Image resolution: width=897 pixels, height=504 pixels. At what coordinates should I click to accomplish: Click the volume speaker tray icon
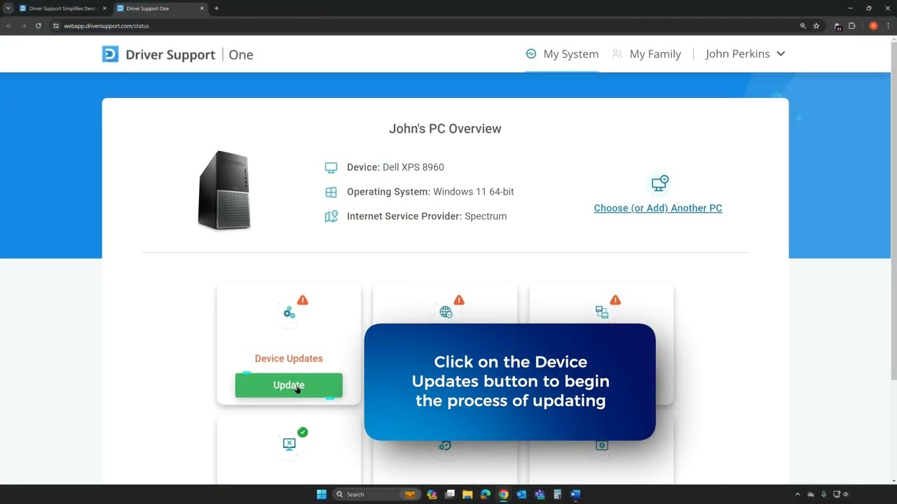(846, 494)
